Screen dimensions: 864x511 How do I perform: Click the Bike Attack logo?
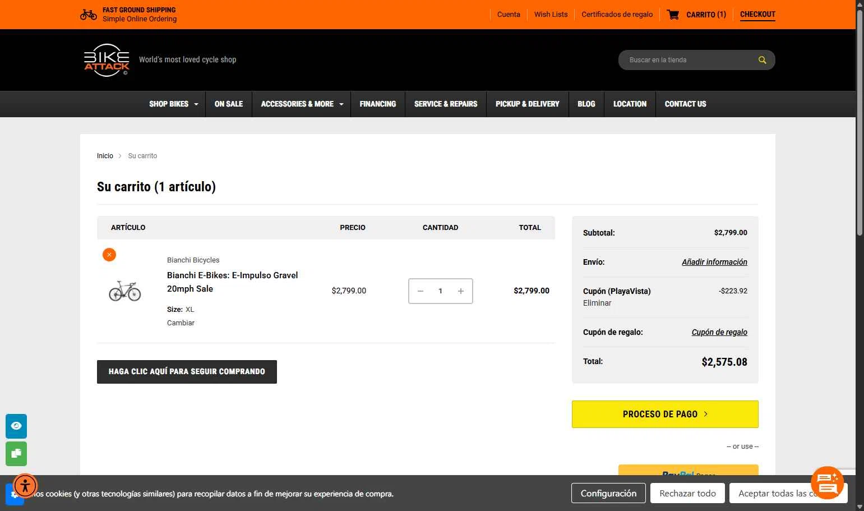tap(107, 60)
